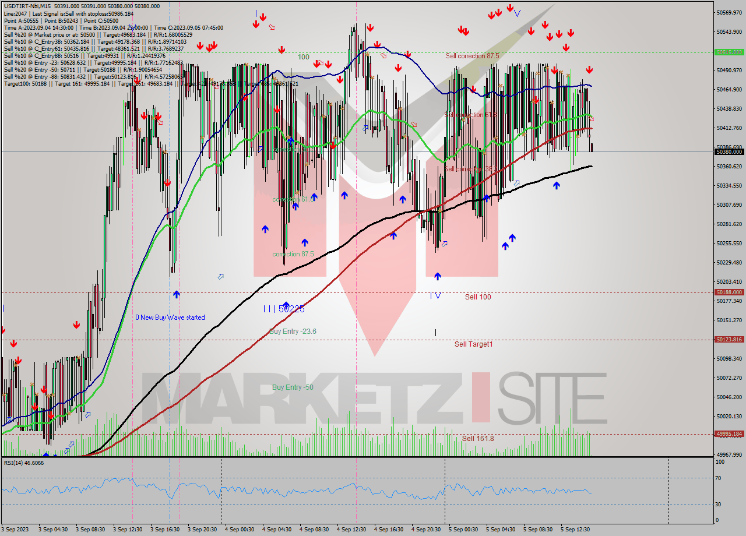746x536 pixels.
Task: Click the 'Sell %10 @ Entry -23' line
Action: coord(93,62)
